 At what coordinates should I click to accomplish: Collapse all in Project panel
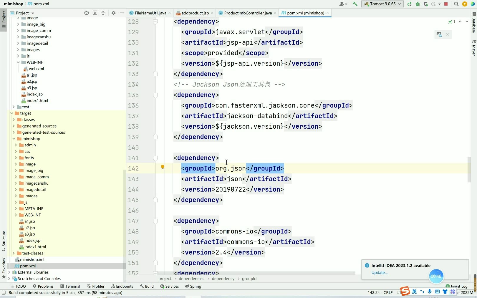point(103,13)
